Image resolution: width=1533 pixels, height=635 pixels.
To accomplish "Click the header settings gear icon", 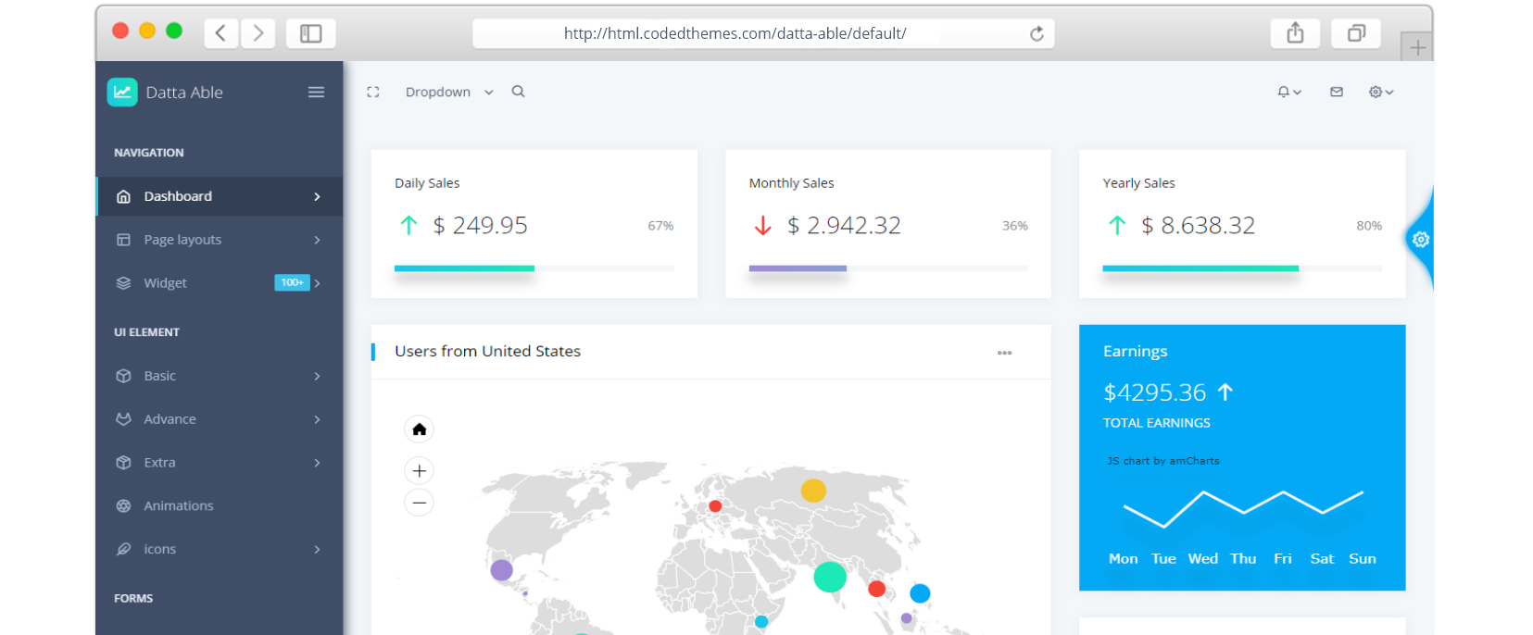I will 1380,93.
